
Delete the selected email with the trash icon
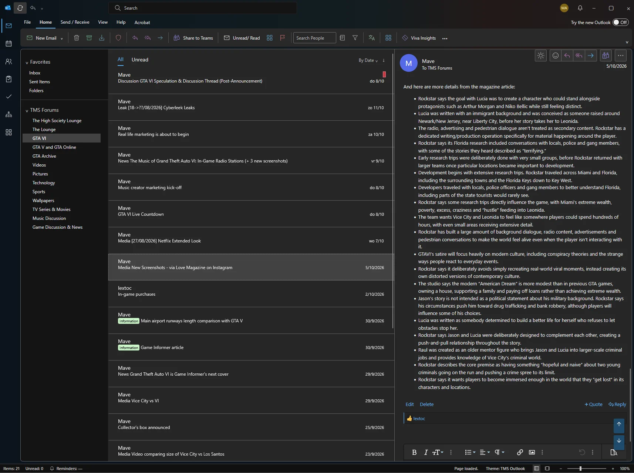pos(77,38)
